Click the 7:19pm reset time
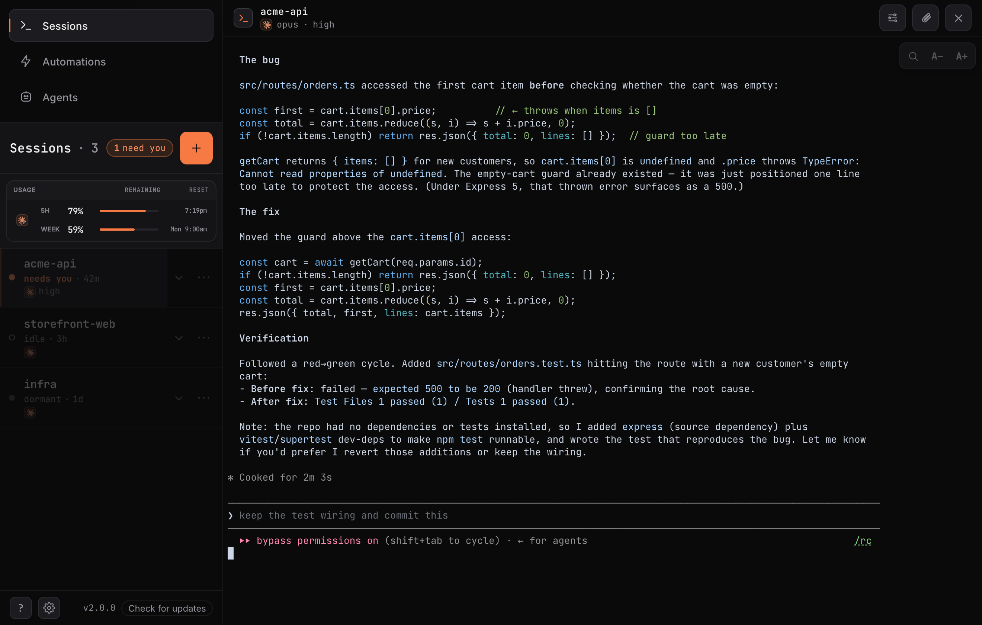 coord(196,211)
